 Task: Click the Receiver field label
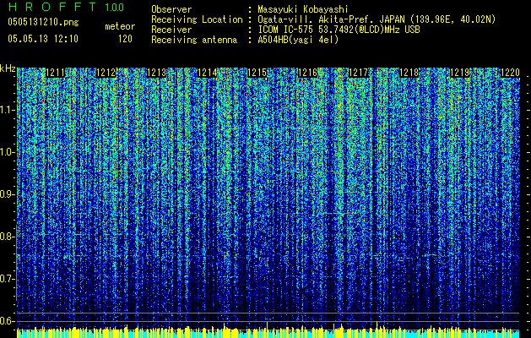coord(171,30)
